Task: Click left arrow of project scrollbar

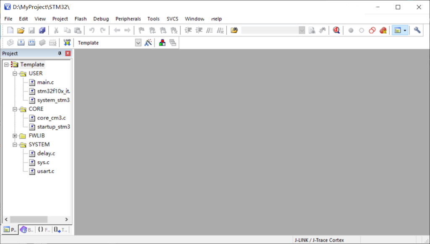Action: [x=6, y=219]
